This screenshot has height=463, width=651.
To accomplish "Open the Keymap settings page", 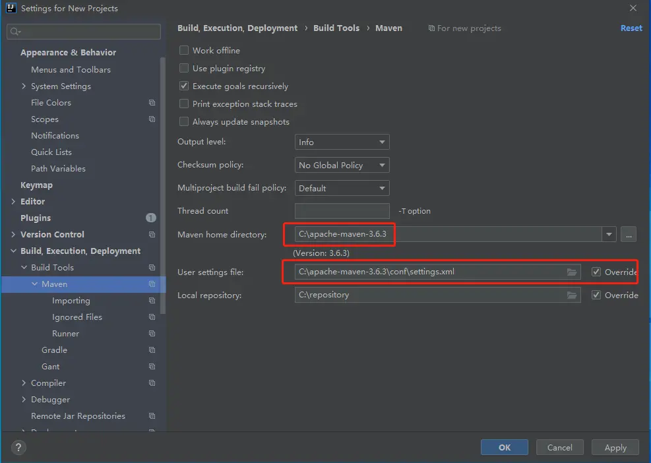I will point(36,185).
